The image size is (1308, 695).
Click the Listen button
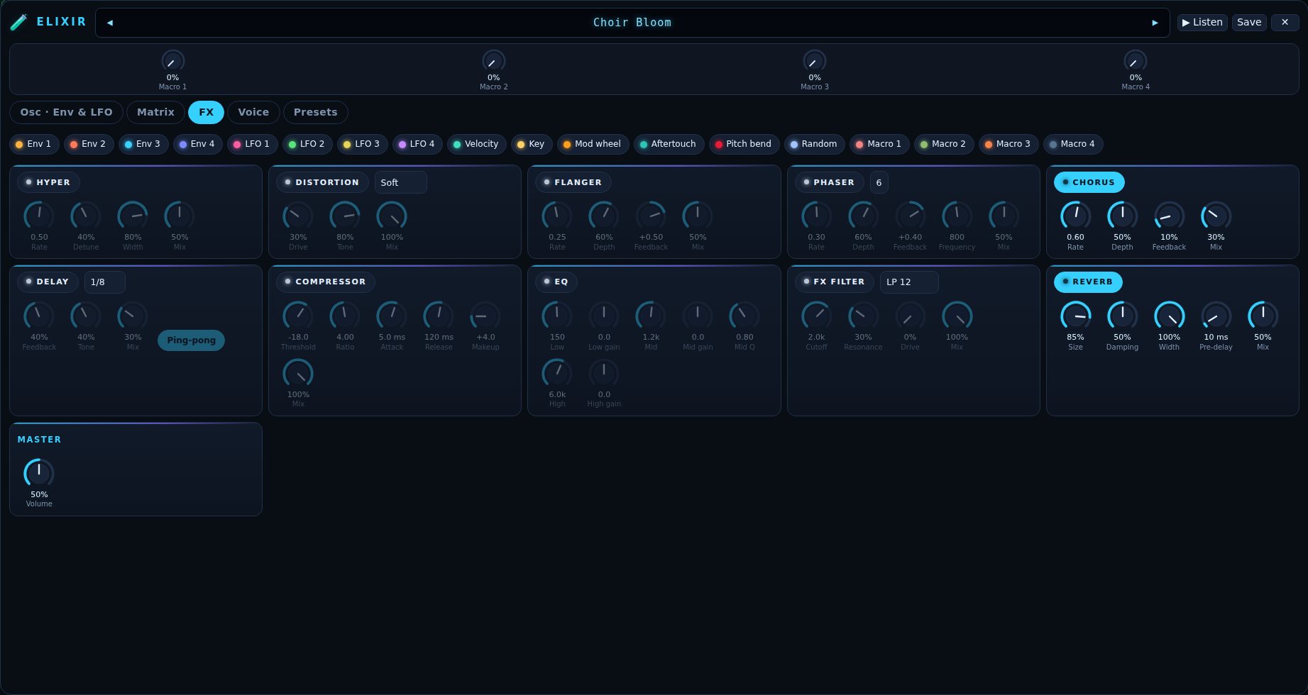tap(1202, 22)
